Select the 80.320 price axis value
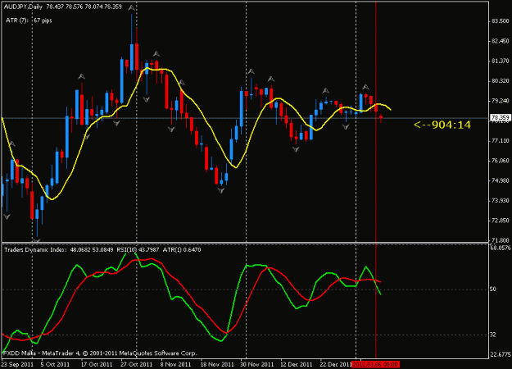512x369 pixels. point(500,80)
